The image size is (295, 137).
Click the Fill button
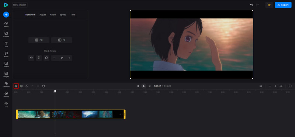point(39,40)
